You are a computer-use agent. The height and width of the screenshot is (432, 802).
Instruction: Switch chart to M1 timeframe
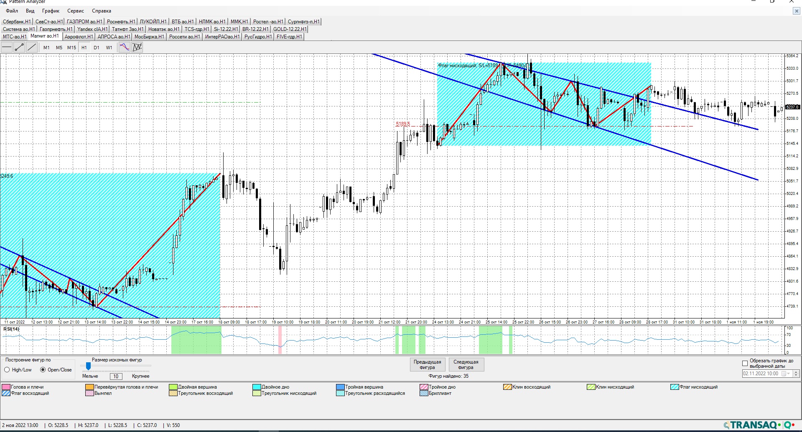(x=46, y=48)
